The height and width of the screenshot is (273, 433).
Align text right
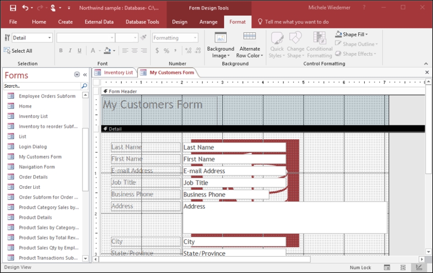pos(144,51)
